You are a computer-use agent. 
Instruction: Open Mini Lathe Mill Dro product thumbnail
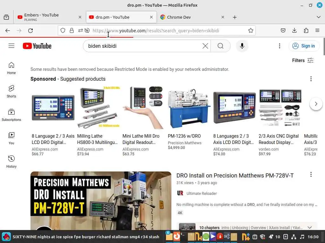[x=144, y=108]
